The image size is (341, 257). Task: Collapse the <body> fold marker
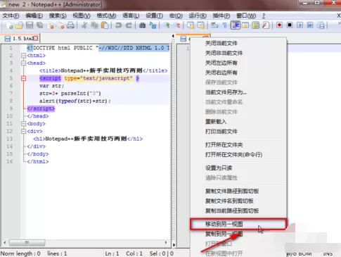click(x=23, y=124)
